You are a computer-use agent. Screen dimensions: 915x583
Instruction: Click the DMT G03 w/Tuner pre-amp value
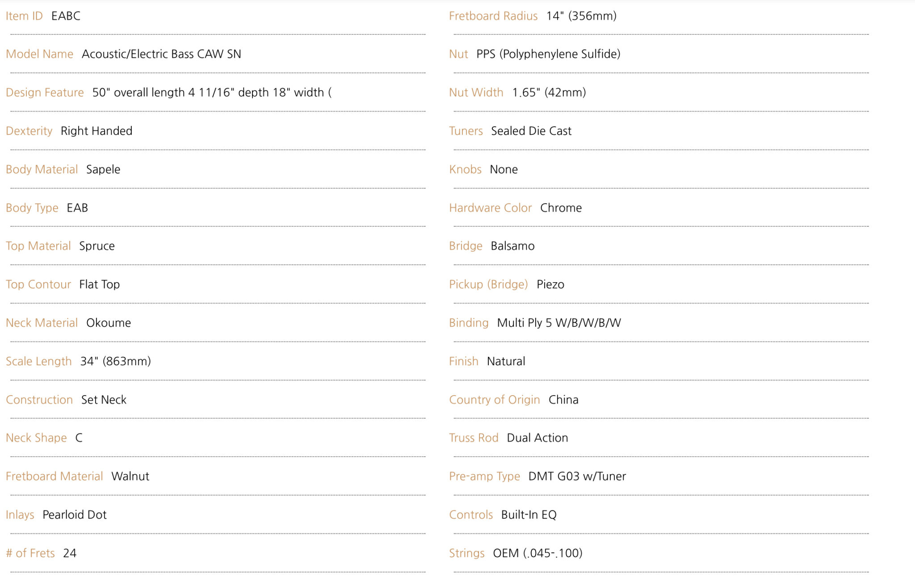click(577, 476)
